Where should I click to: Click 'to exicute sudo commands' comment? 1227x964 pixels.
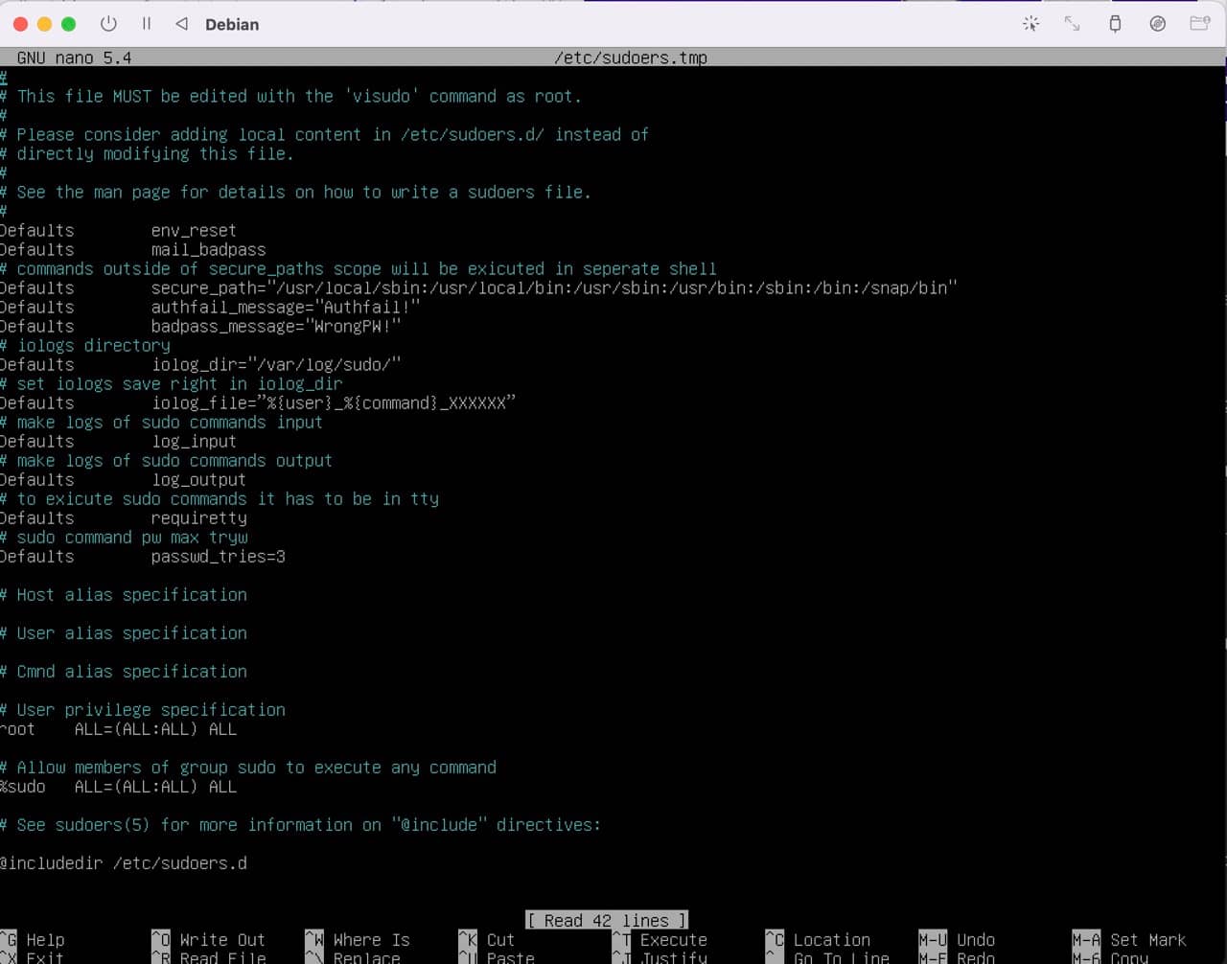coord(220,498)
